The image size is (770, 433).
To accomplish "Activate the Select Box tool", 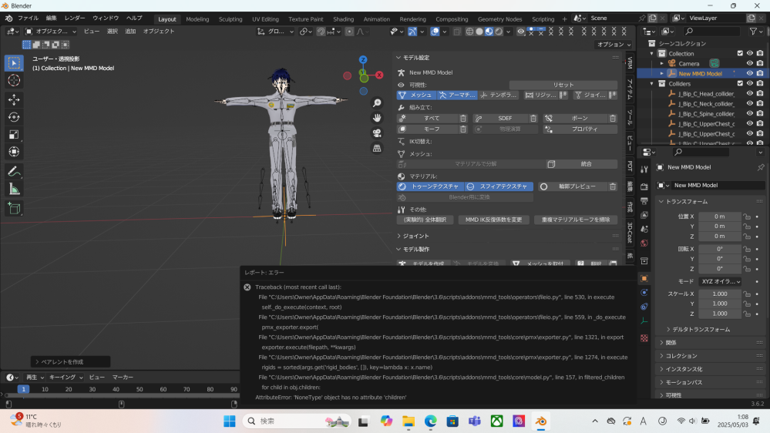I will [14, 63].
